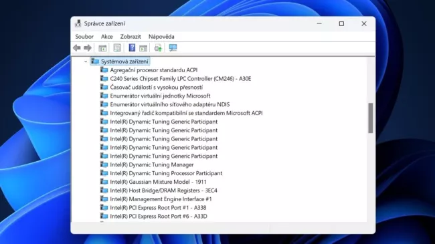Click icon beside Management Engine Interface #1
This screenshot has height=244, width=435.
tap(104, 199)
